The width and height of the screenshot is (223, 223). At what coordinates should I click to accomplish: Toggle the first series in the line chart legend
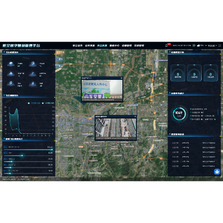coord(34,103)
